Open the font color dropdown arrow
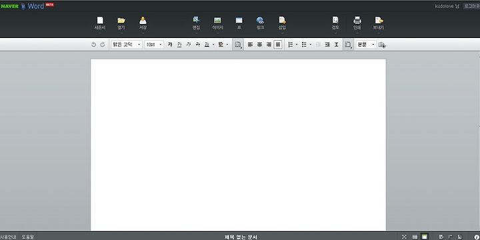This screenshot has height=240, width=480. click(213, 45)
